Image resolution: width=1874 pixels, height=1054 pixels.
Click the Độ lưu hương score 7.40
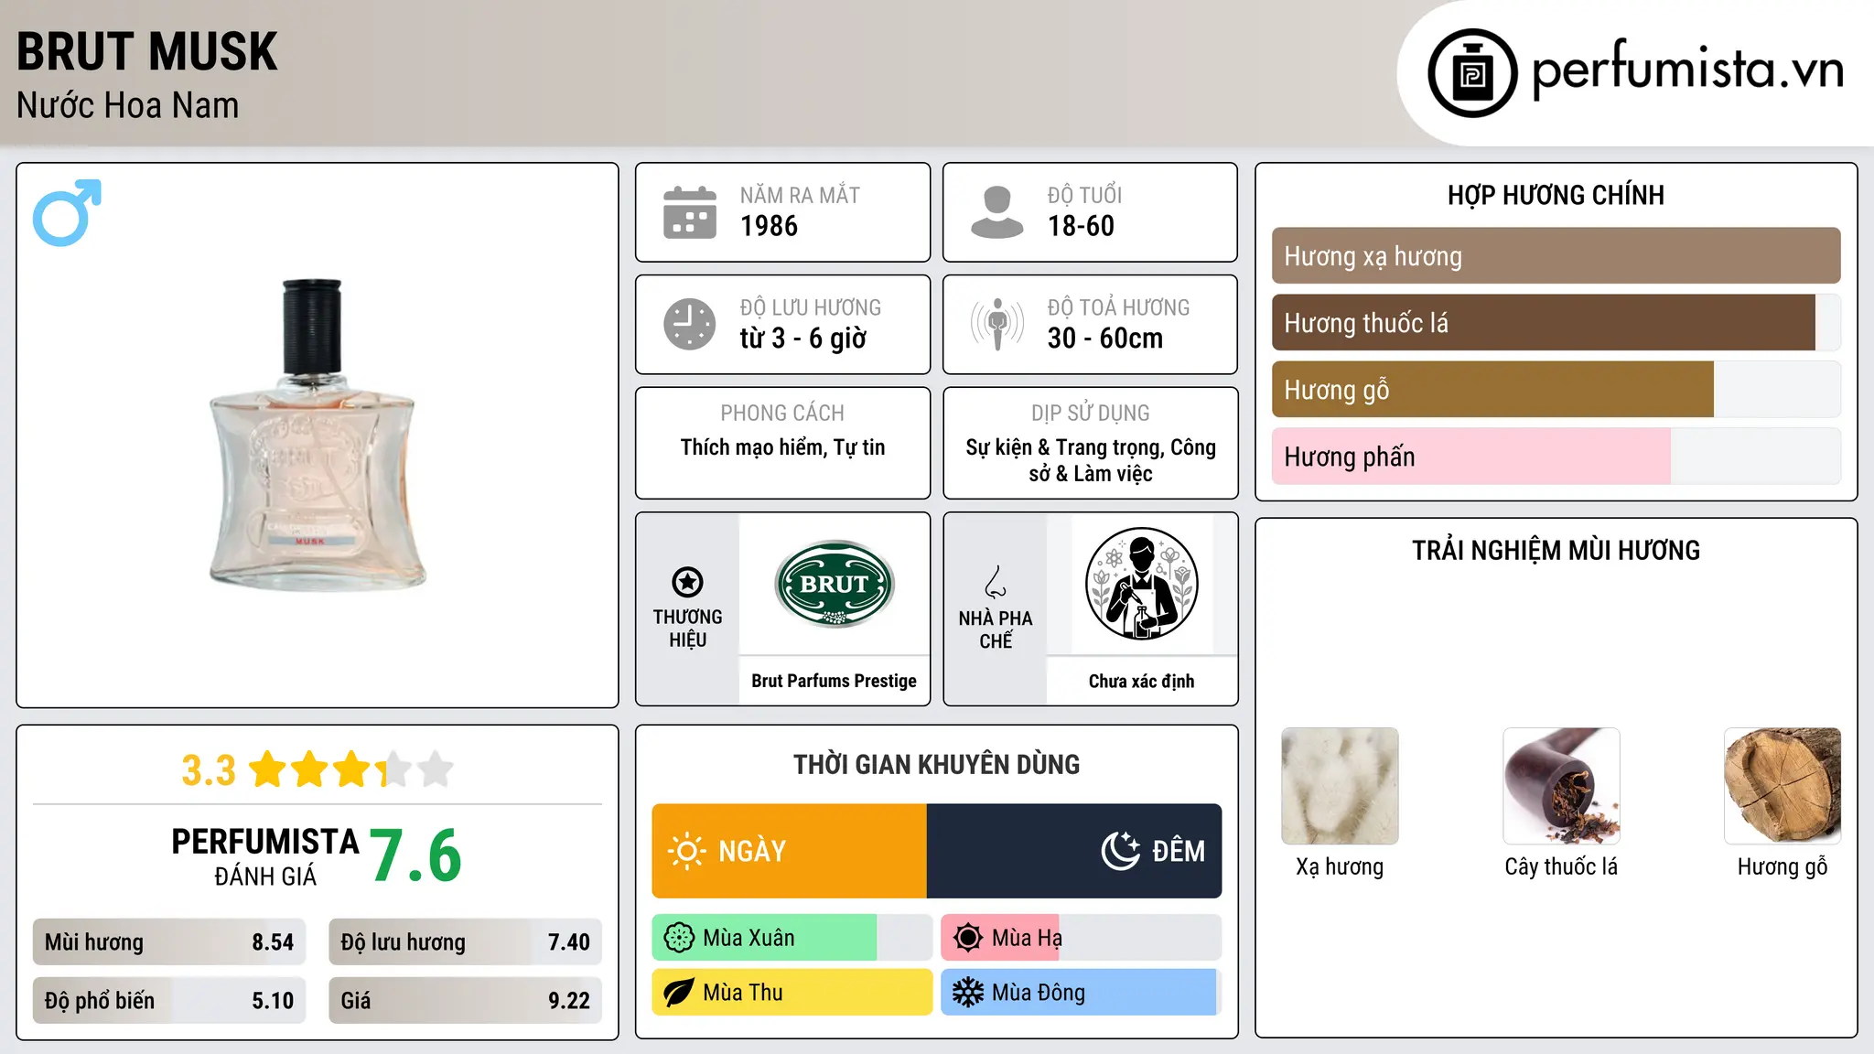[x=568, y=942]
